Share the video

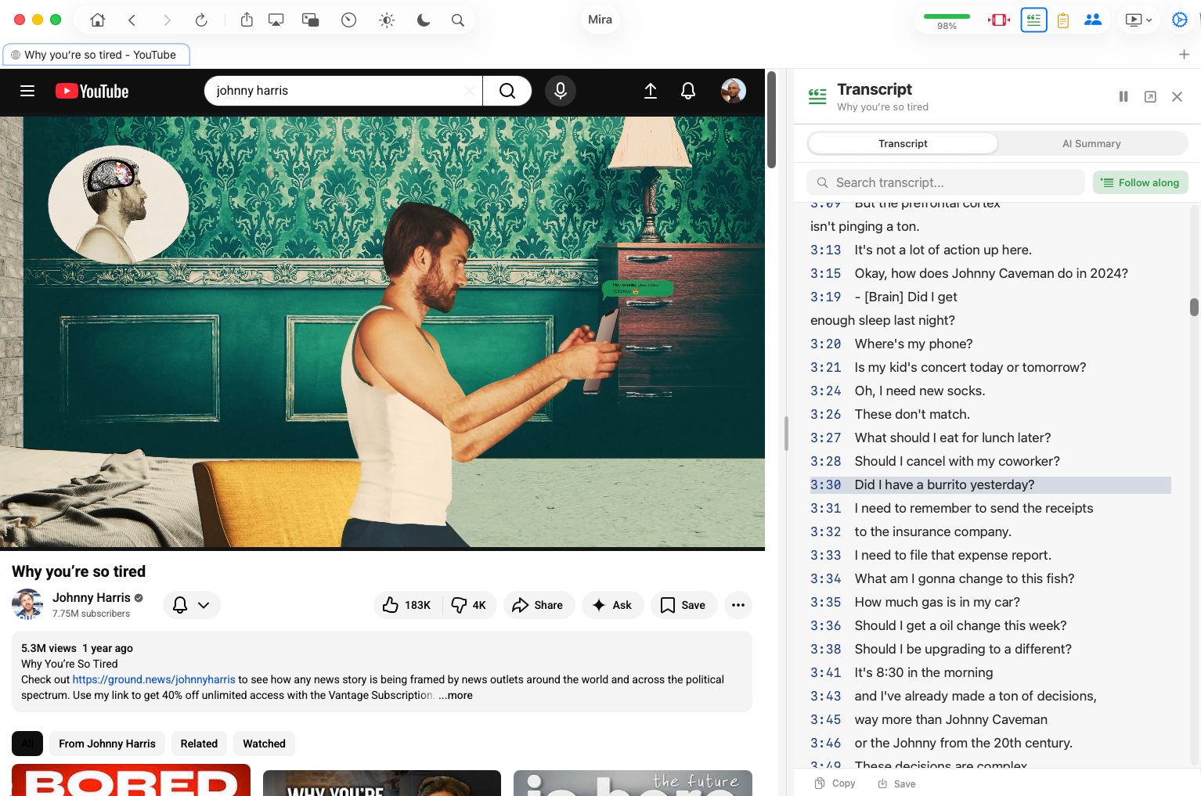(539, 605)
